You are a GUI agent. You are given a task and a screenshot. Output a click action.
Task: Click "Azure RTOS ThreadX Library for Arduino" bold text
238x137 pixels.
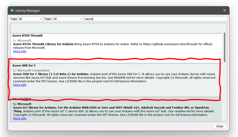coord(43,44)
